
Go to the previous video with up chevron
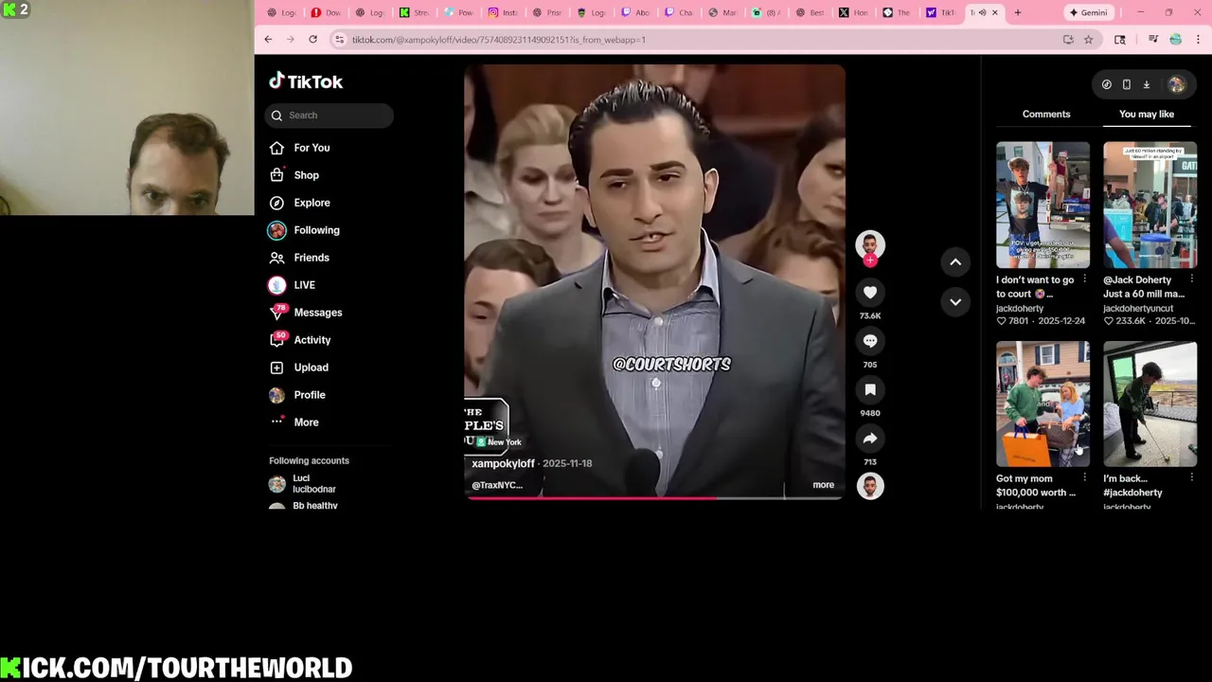click(955, 262)
